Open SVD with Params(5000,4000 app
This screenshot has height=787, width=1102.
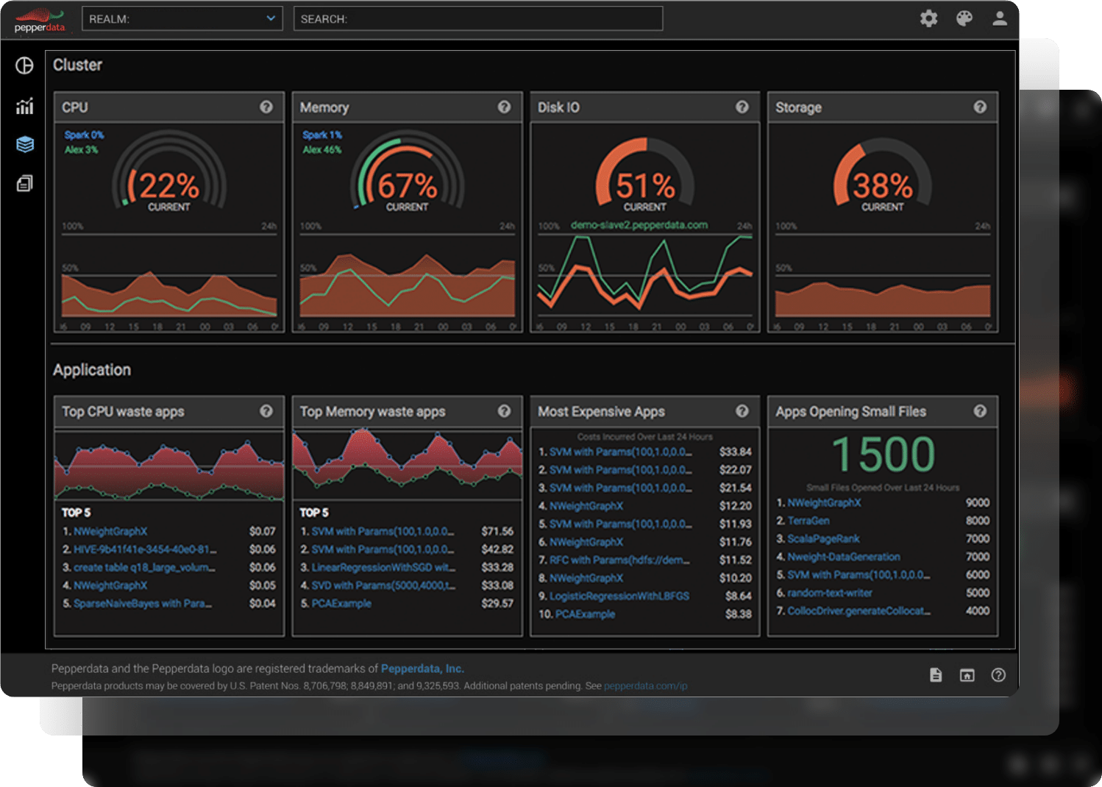[383, 585]
